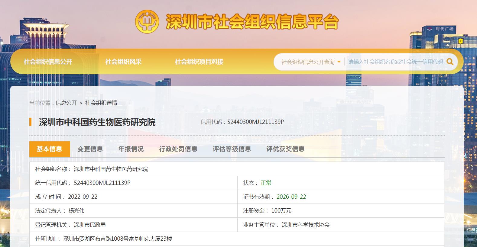Click the founding date 2022-09-22
The width and height of the screenshot is (477, 247).
point(83,197)
